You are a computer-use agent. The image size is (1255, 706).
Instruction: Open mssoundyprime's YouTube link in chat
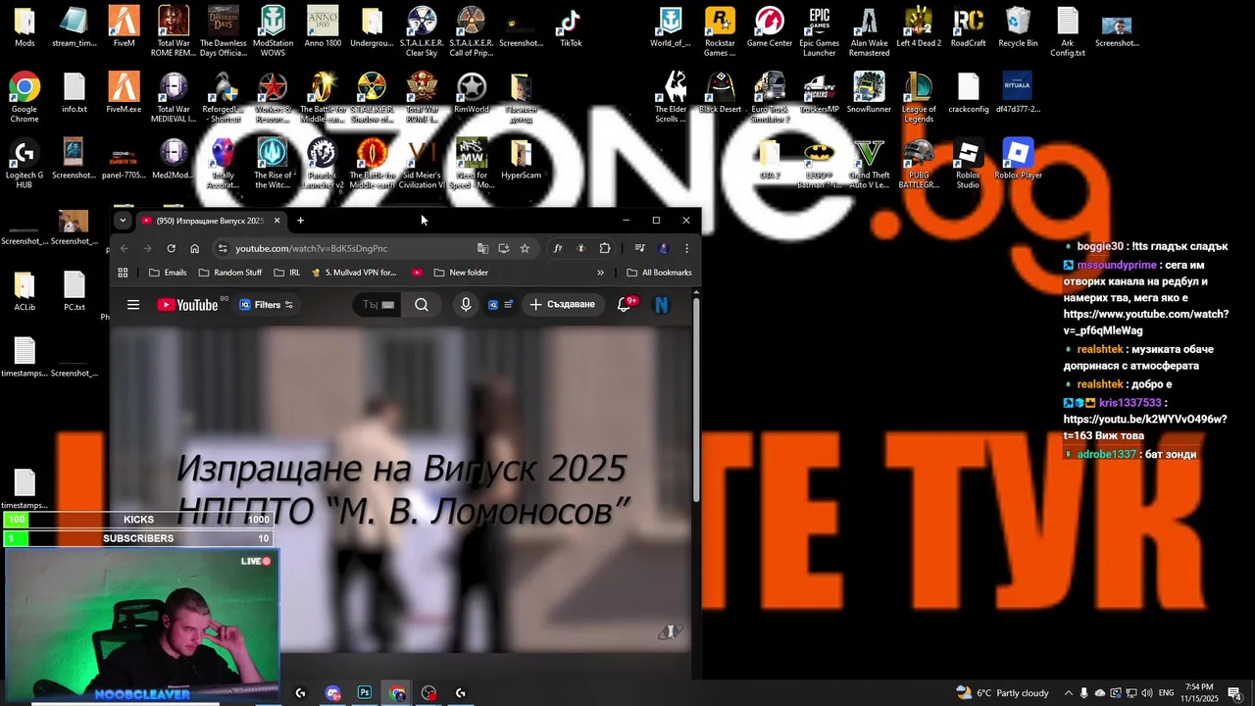[x=1145, y=322]
